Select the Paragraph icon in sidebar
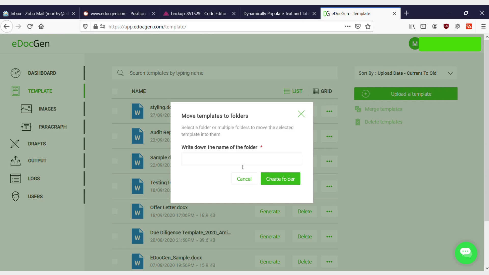The height and width of the screenshot is (275, 489). [26, 127]
